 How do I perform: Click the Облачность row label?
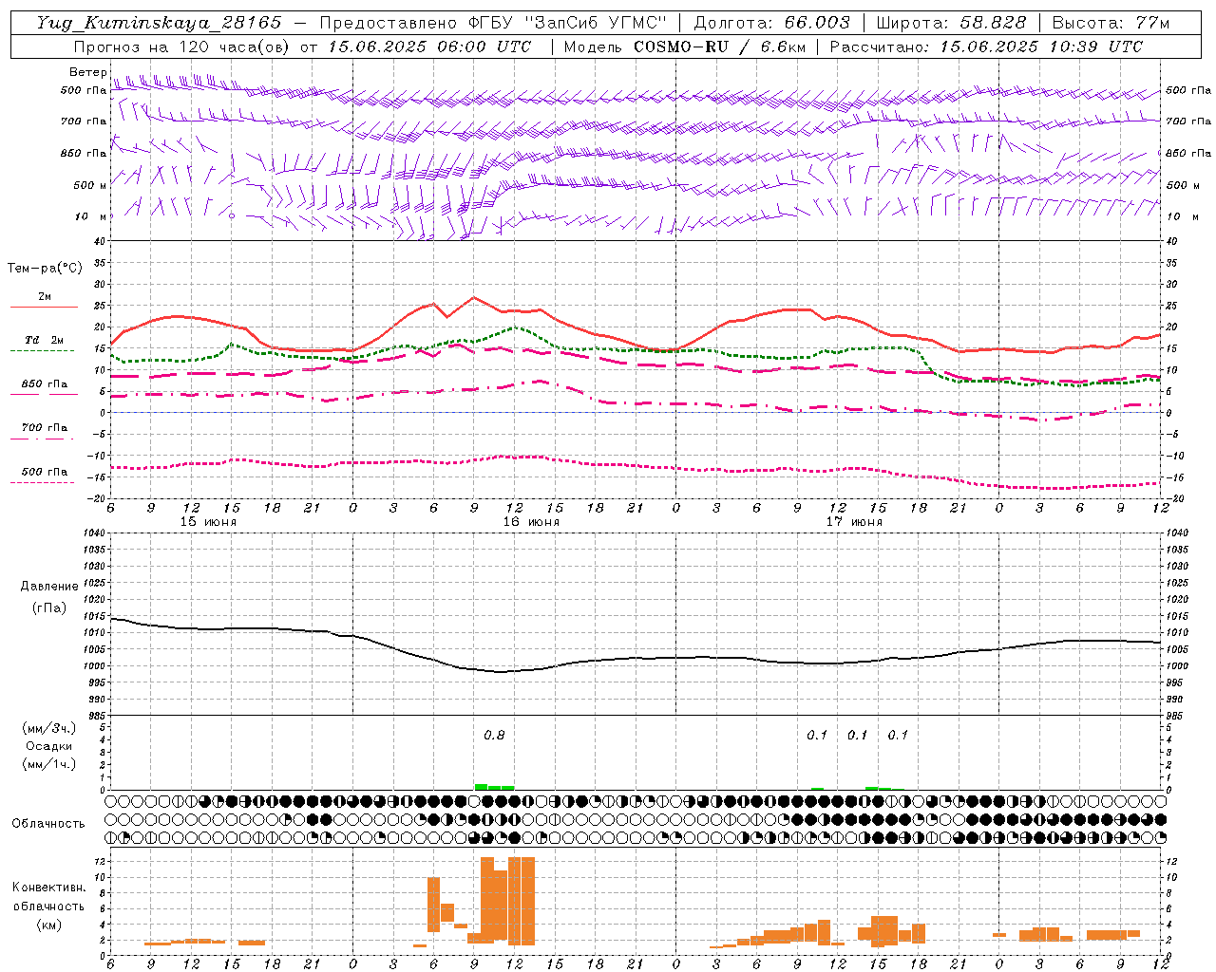[x=48, y=823]
